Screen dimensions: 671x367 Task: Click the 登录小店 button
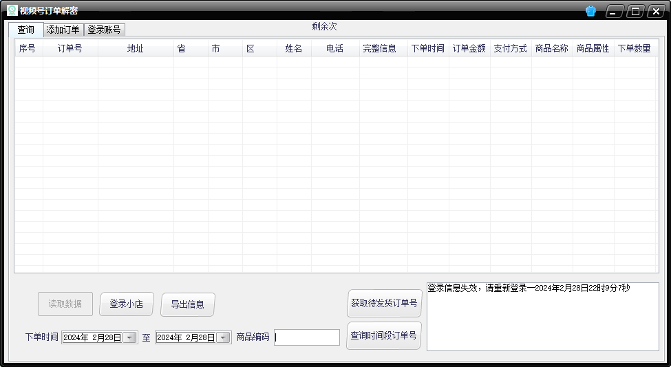tap(126, 304)
